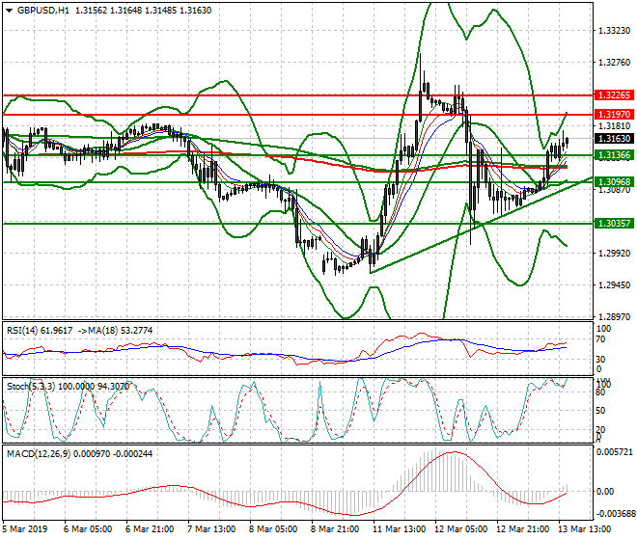Click the green 1.30968 support level label
637x540 pixels.
[x=614, y=182]
